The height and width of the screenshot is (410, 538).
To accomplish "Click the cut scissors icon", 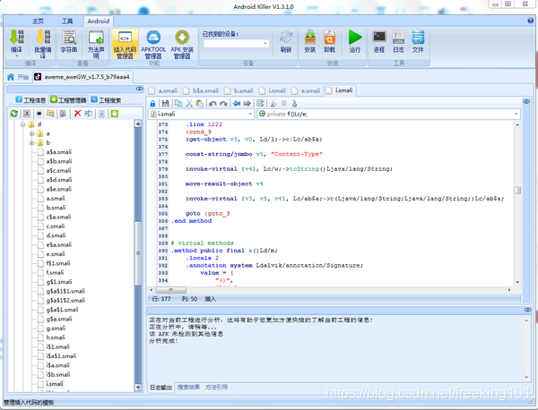I will [189, 103].
